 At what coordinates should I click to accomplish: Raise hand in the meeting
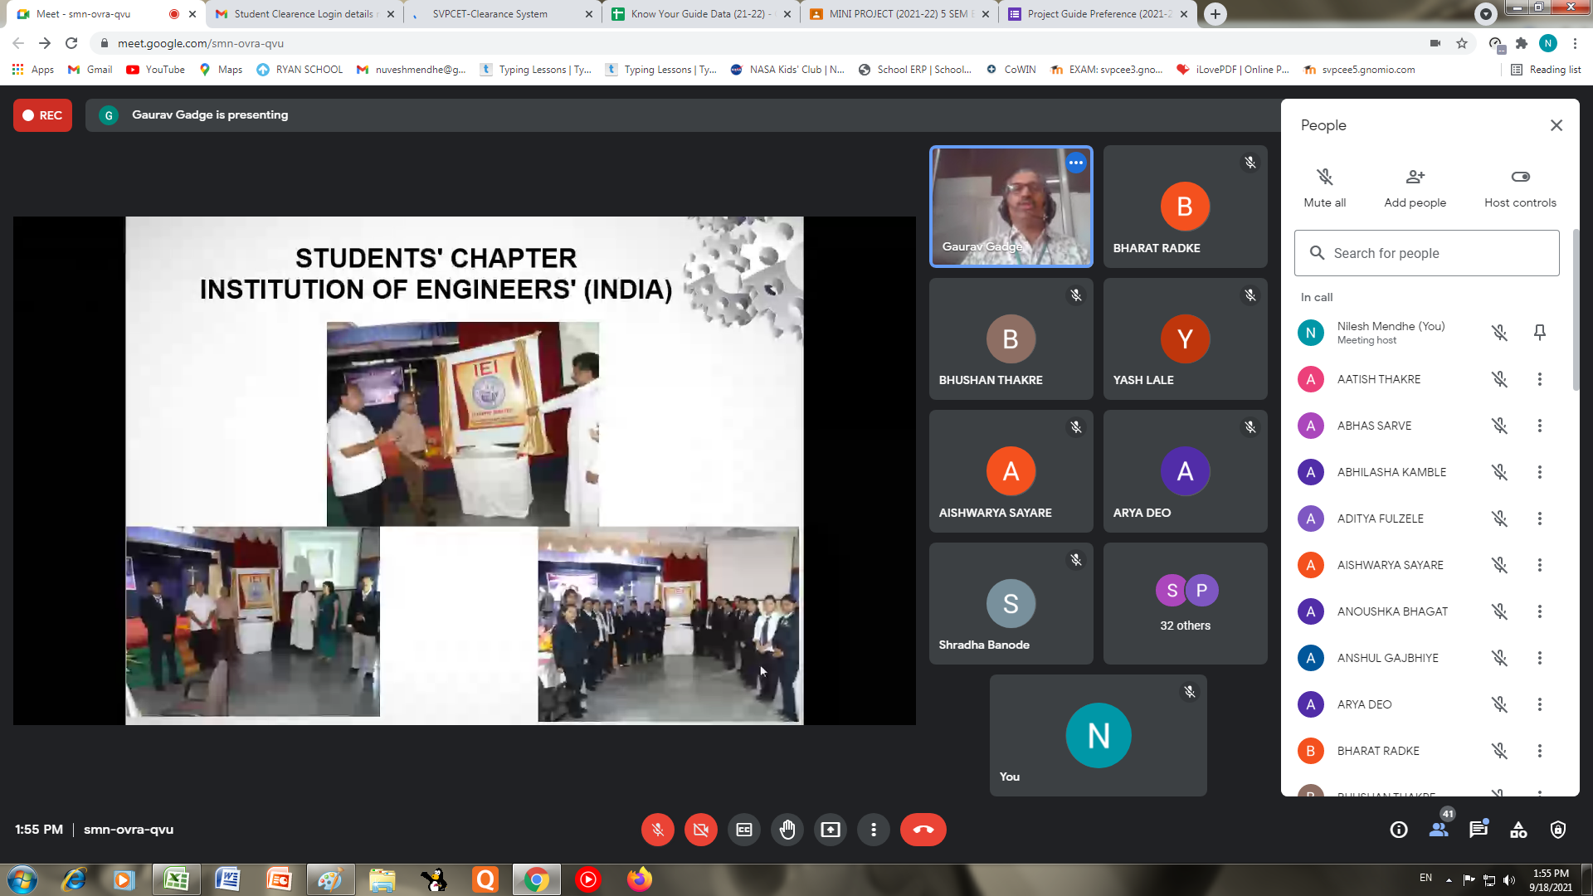[x=787, y=830]
